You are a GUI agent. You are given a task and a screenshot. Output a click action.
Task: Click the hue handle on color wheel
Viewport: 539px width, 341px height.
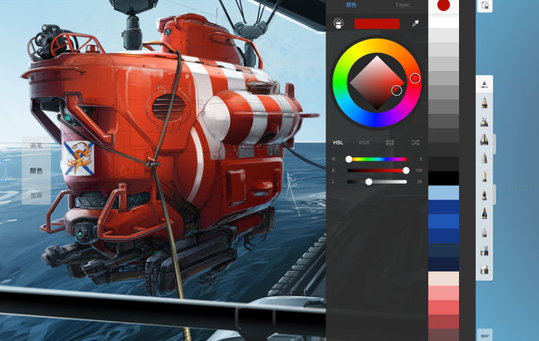point(415,78)
